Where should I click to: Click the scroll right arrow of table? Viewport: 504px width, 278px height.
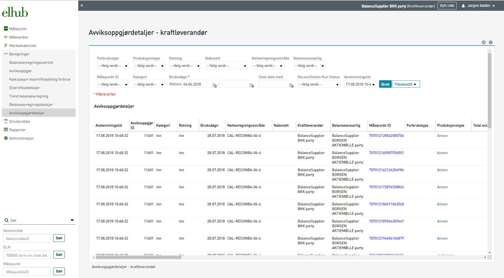485,257
